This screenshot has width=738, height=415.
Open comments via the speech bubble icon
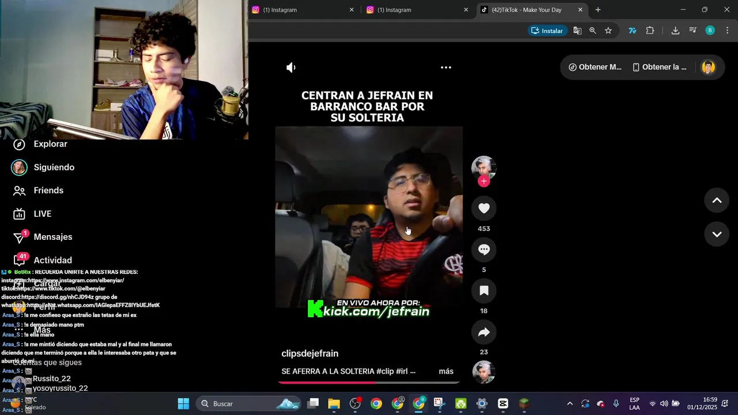[484, 250]
